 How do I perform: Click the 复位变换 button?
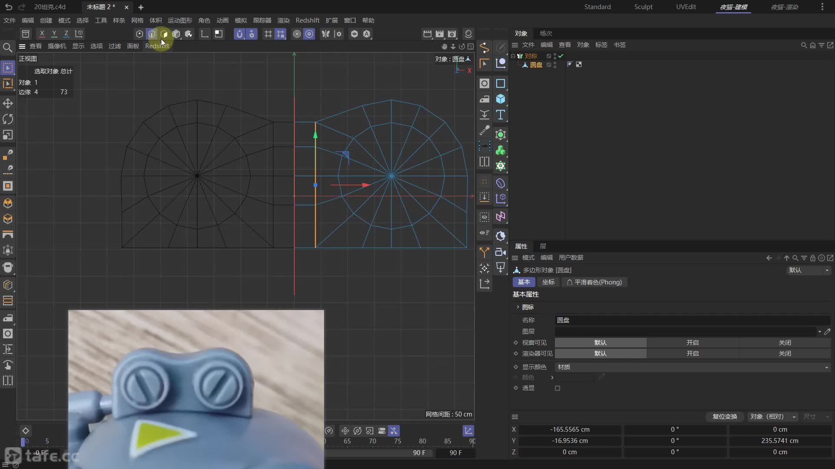click(x=725, y=416)
